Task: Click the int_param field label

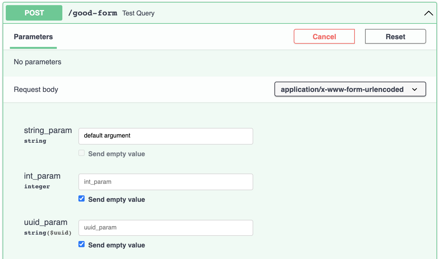Action: click(42, 176)
